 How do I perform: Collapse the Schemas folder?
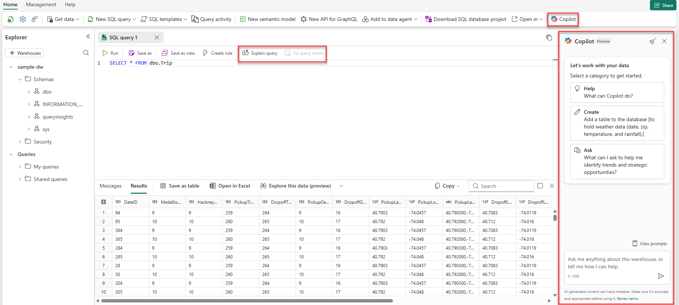point(20,79)
